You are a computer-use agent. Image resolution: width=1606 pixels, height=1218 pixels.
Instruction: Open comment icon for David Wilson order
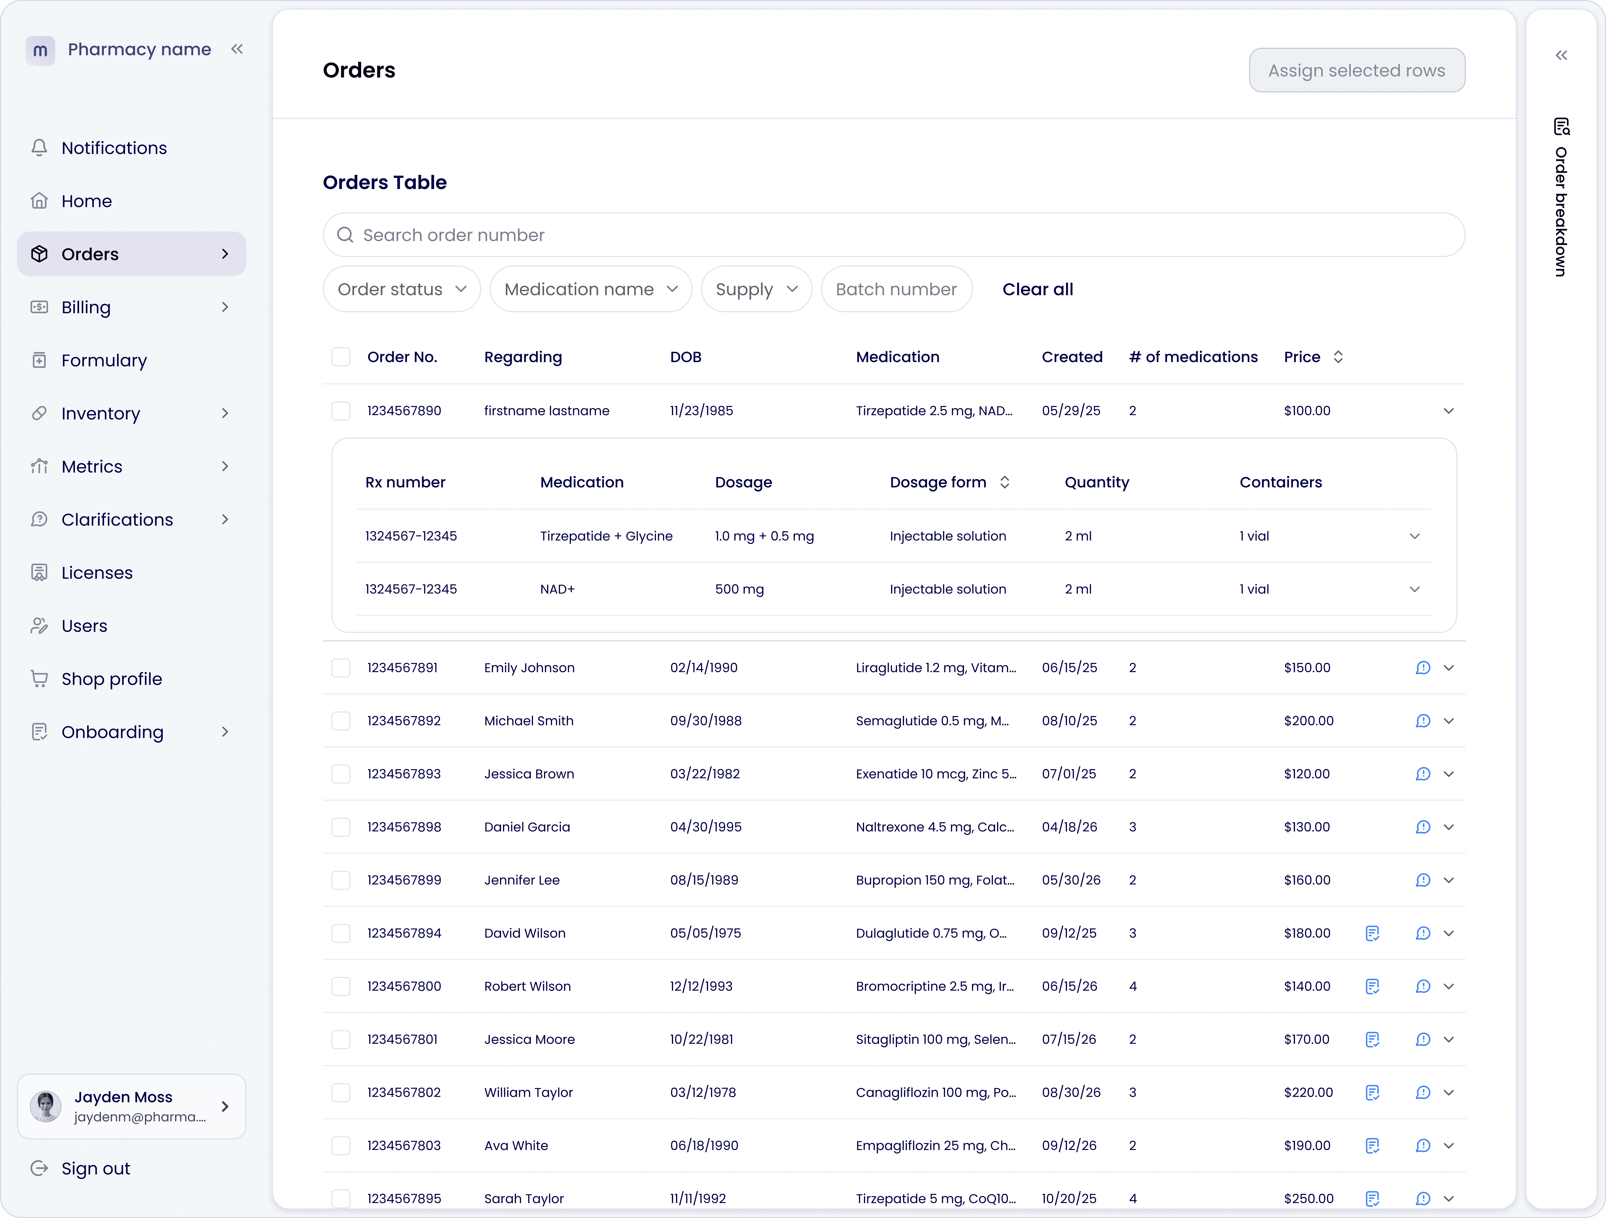(x=1423, y=933)
